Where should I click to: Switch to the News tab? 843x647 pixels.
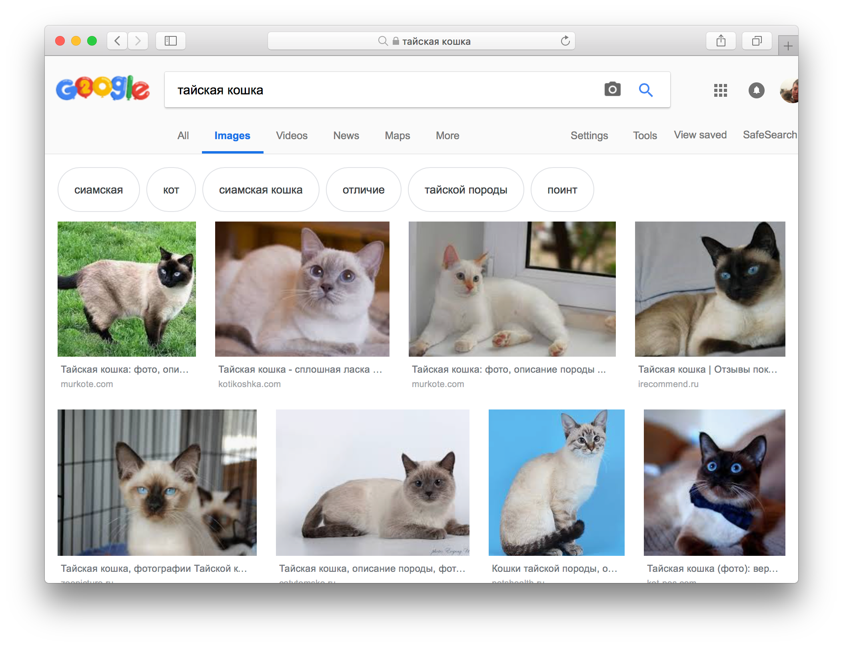tap(346, 136)
